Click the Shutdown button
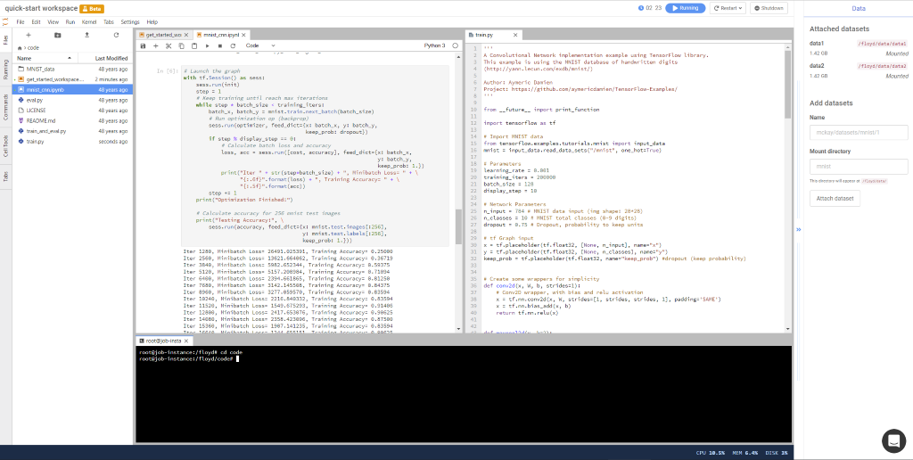This screenshot has height=460, width=913. point(769,8)
